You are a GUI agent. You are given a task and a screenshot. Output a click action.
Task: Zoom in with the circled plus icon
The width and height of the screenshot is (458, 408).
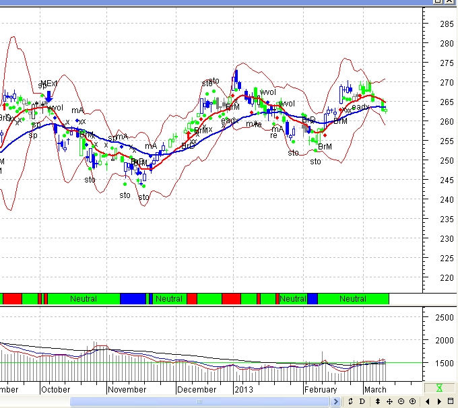412,402
